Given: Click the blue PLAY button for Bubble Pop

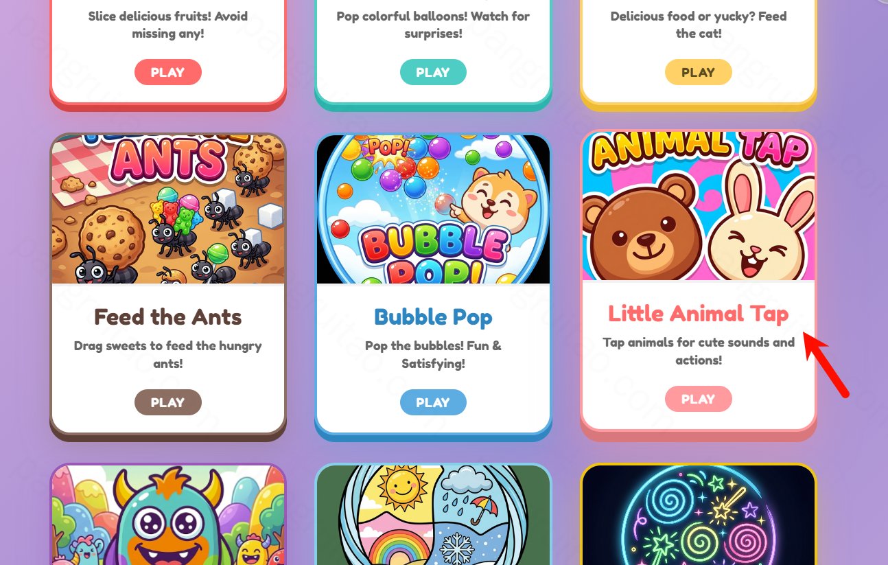Looking at the screenshot, I should (x=433, y=402).
